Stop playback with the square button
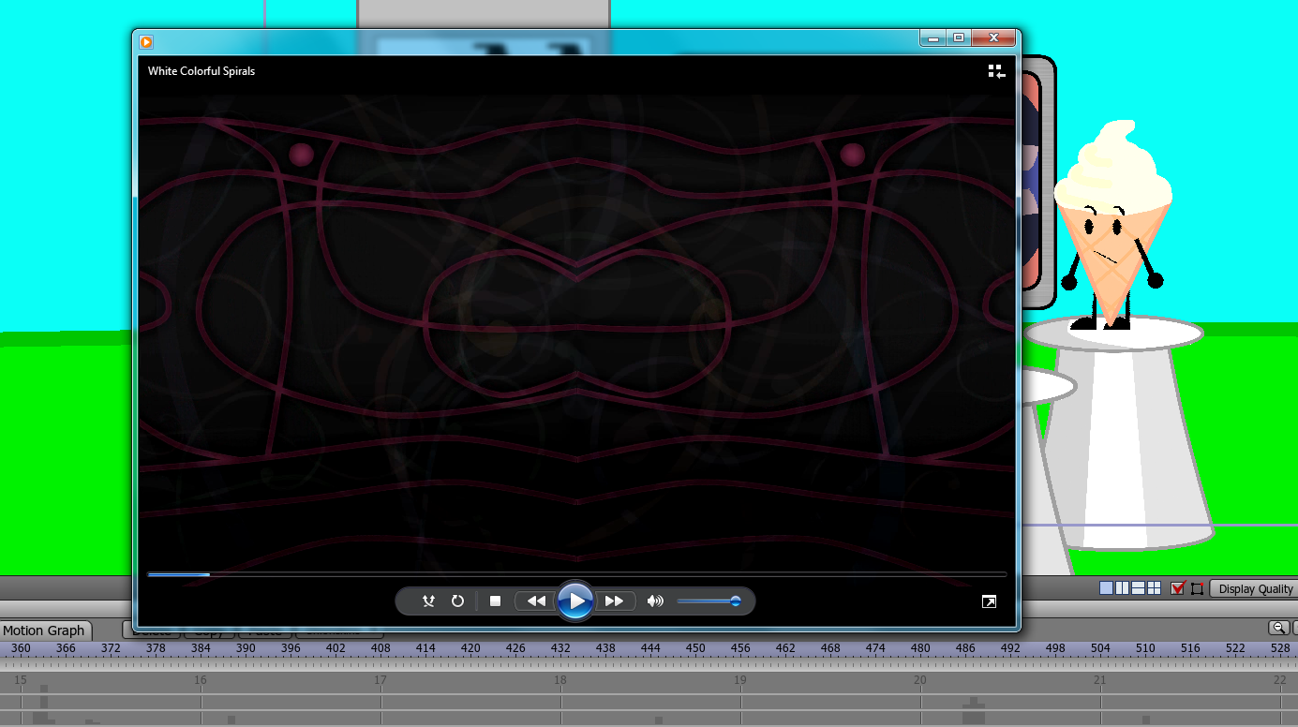Image resolution: width=1298 pixels, height=727 pixels. pyautogui.click(x=496, y=601)
